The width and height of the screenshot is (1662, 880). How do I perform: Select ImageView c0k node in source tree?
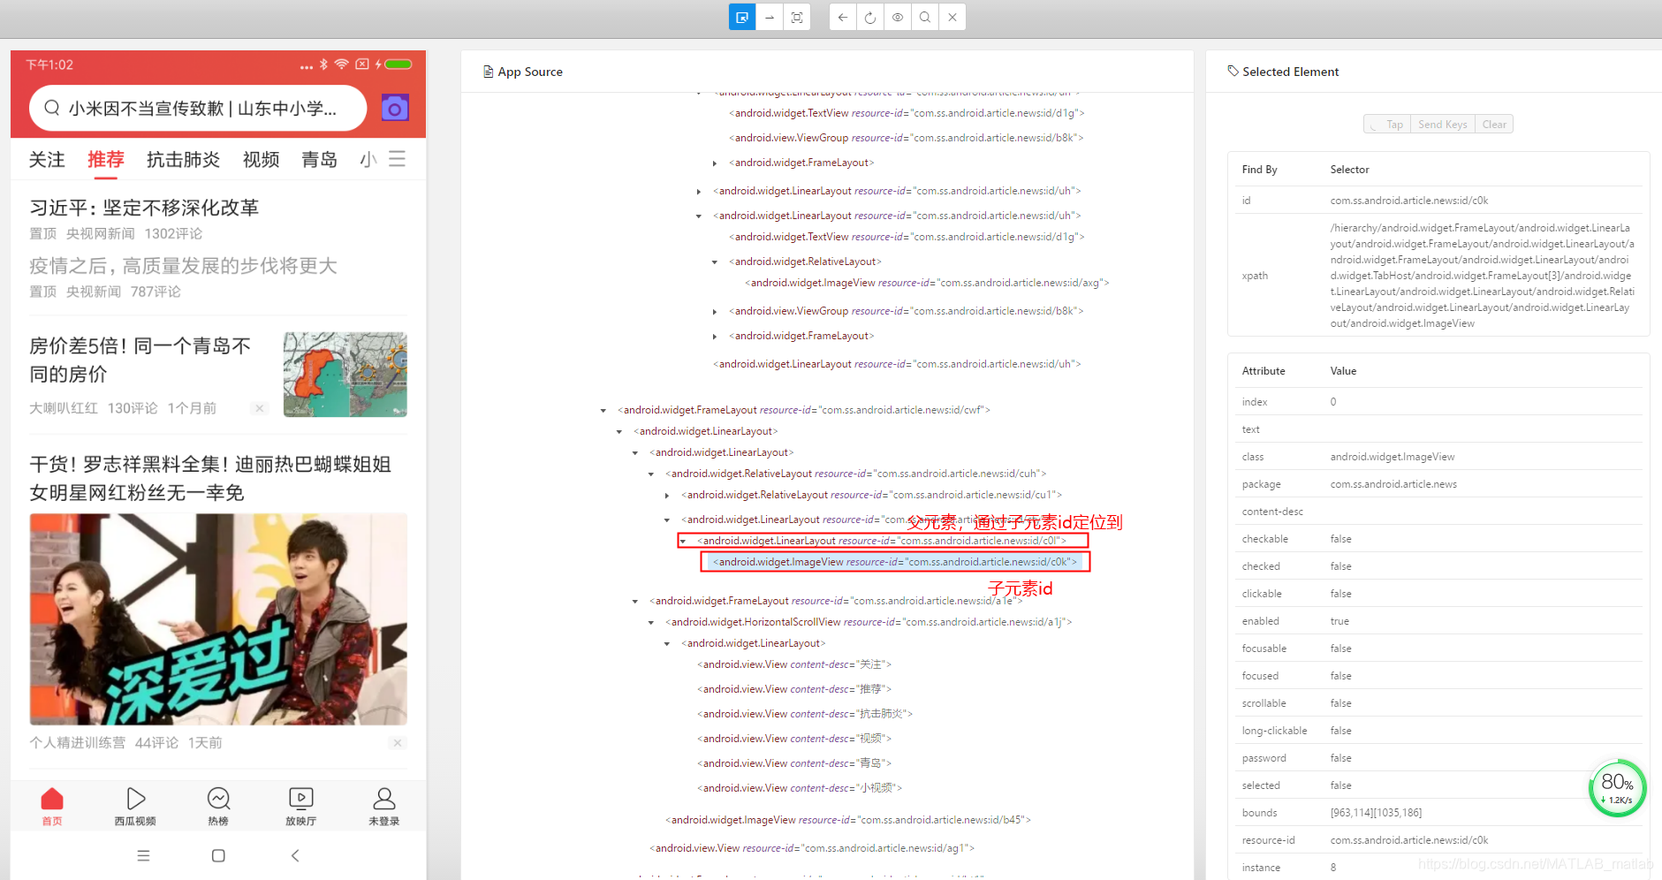pos(895,562)
